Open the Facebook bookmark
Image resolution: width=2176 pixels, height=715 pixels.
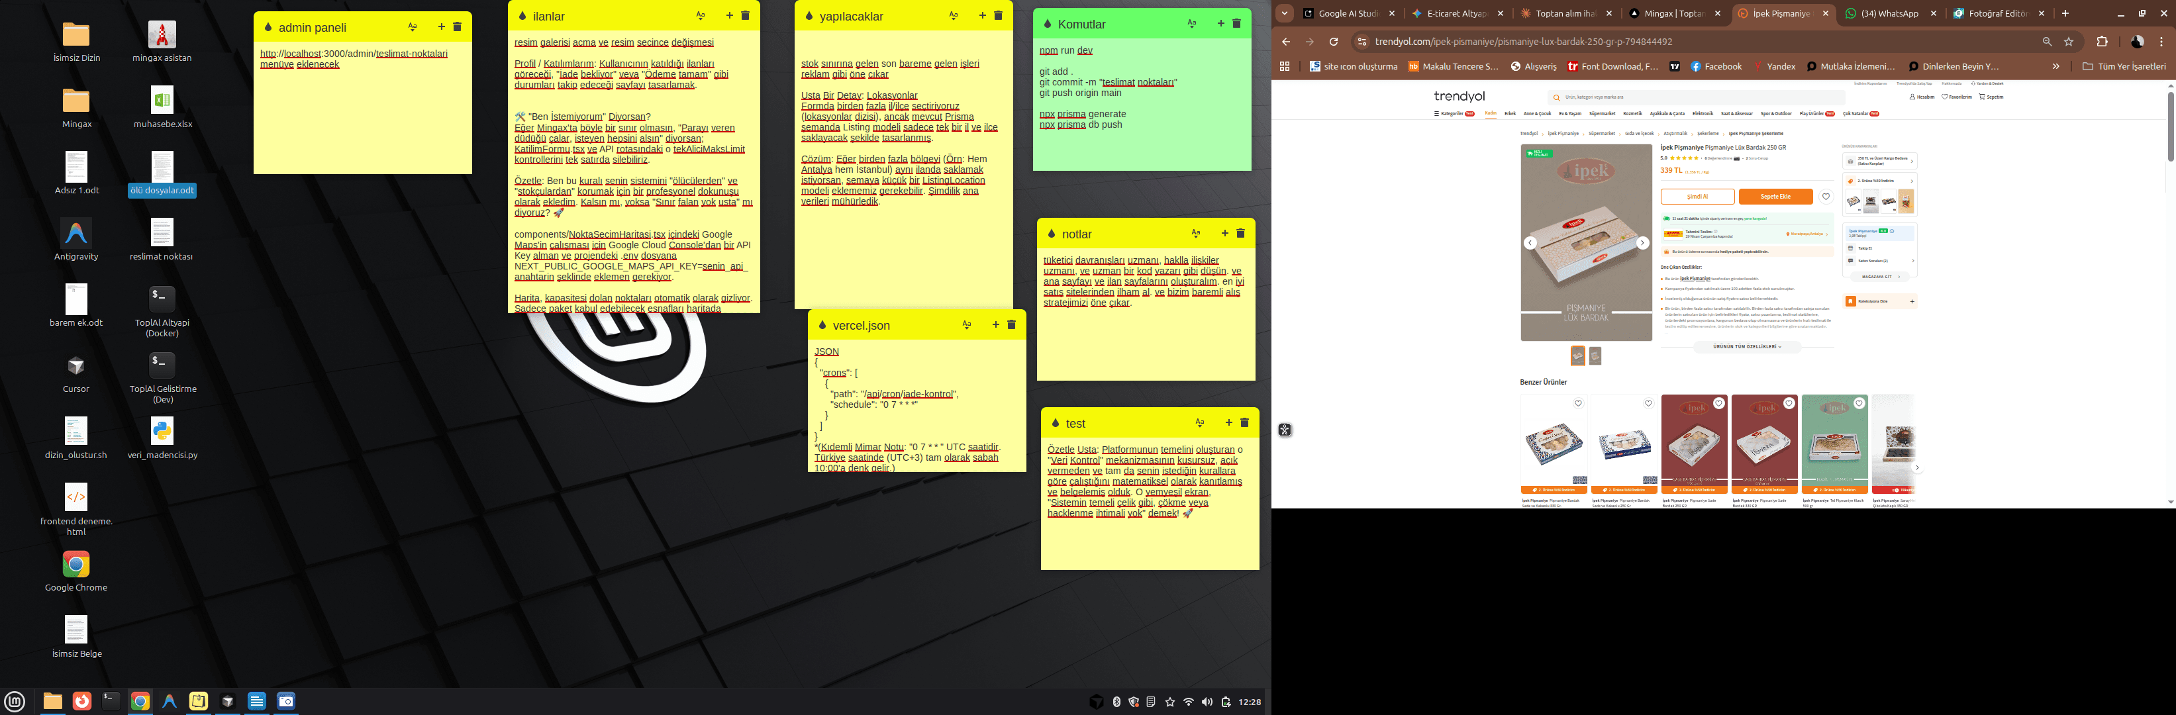pyautogui.click(x=1716, y=66)
